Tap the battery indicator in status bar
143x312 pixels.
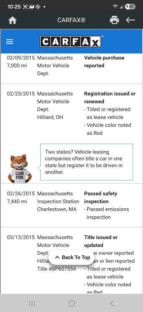(130, 7)
